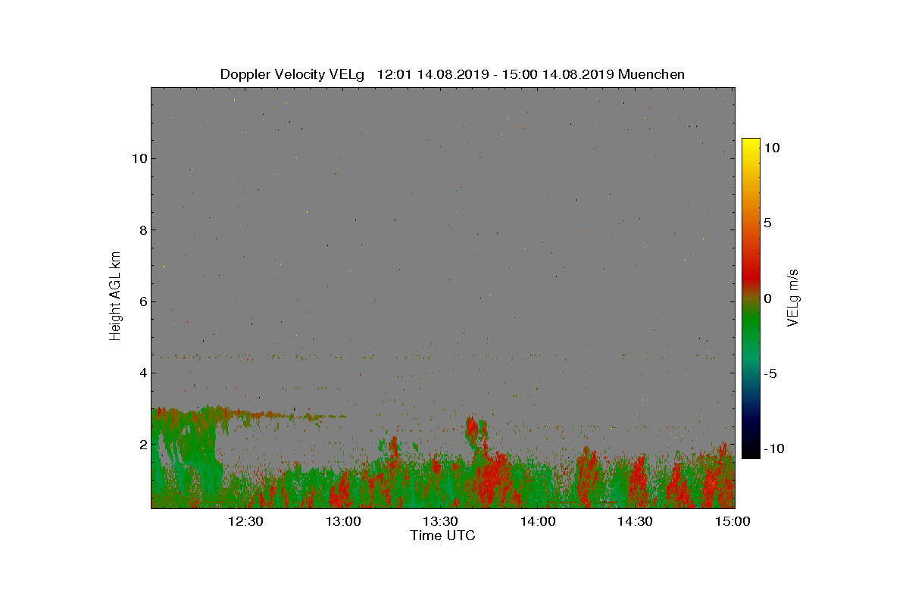
Task: Select the 14:30 time tick label
Action: [635, 521]
